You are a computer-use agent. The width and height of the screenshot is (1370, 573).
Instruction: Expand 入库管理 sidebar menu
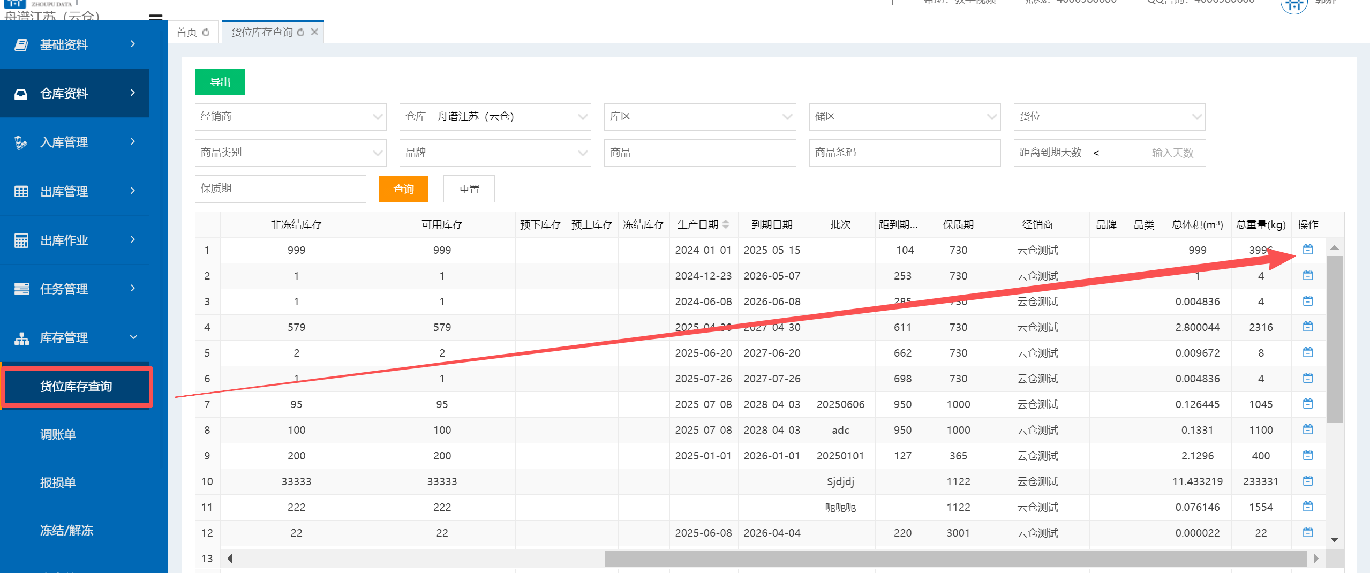coord(75,142)
